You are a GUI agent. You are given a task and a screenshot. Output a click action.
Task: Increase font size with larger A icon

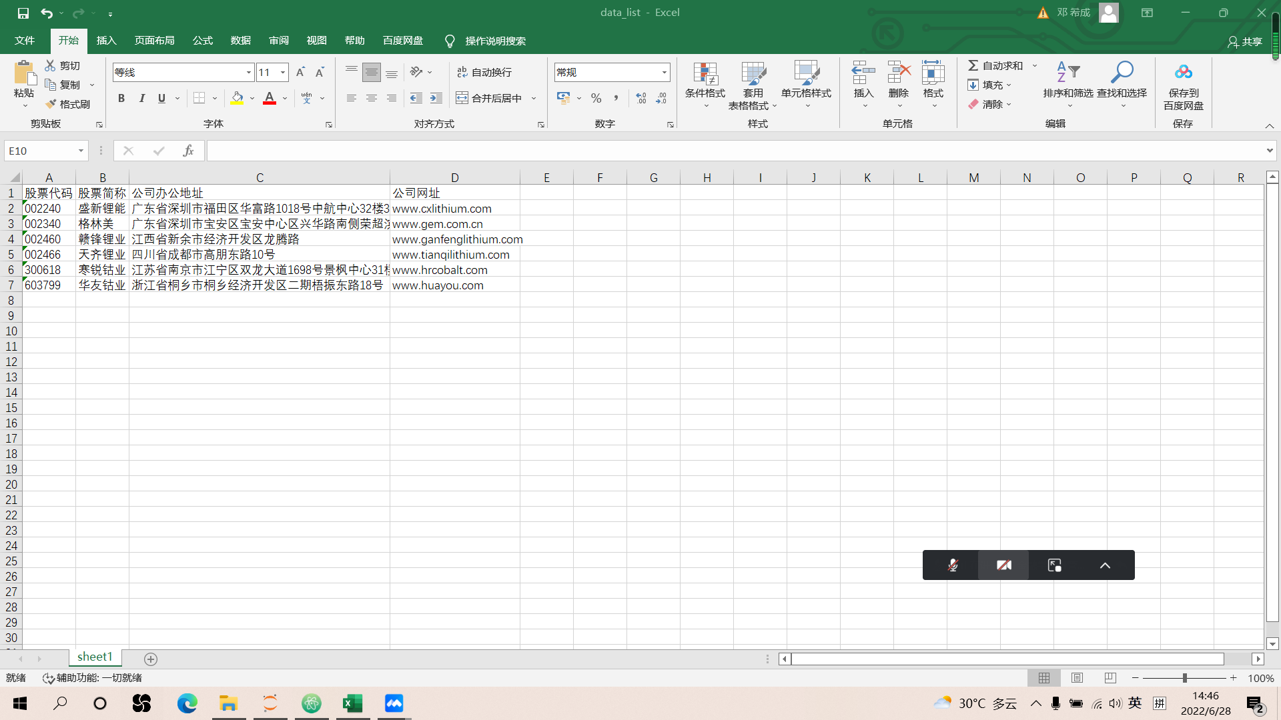point(300,72)
